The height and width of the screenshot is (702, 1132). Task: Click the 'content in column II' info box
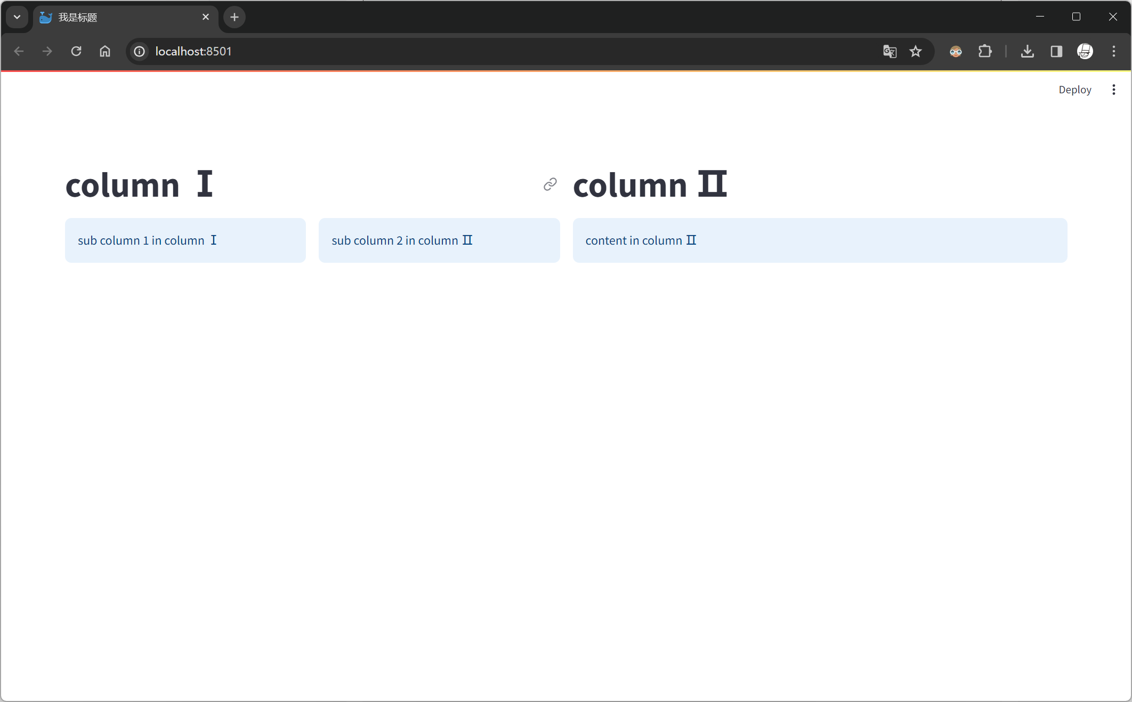tap(820, 240)
